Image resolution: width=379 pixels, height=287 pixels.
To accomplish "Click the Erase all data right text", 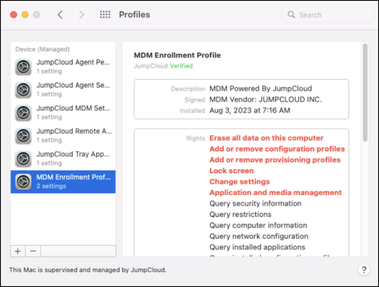I will pos(266,138).
